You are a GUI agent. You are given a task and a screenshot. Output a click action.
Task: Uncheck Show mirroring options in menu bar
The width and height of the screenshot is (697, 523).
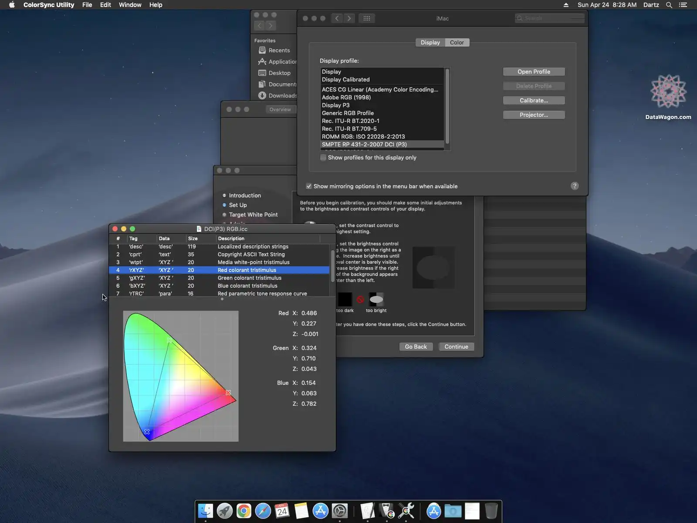click(309, 186)
